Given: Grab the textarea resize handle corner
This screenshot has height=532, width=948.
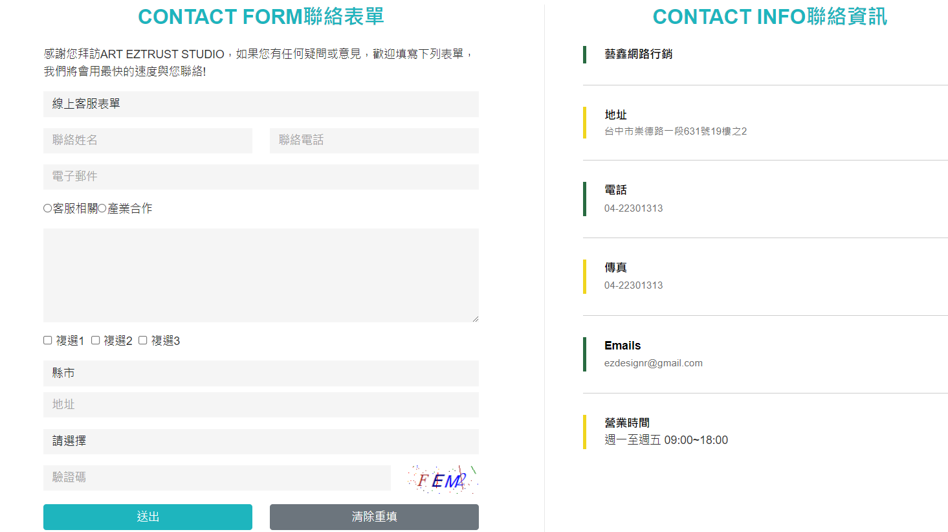Looking at the screenshot, I should pyautogui.click(x=475, y=318).
